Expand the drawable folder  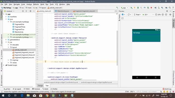tap(8, 45)
